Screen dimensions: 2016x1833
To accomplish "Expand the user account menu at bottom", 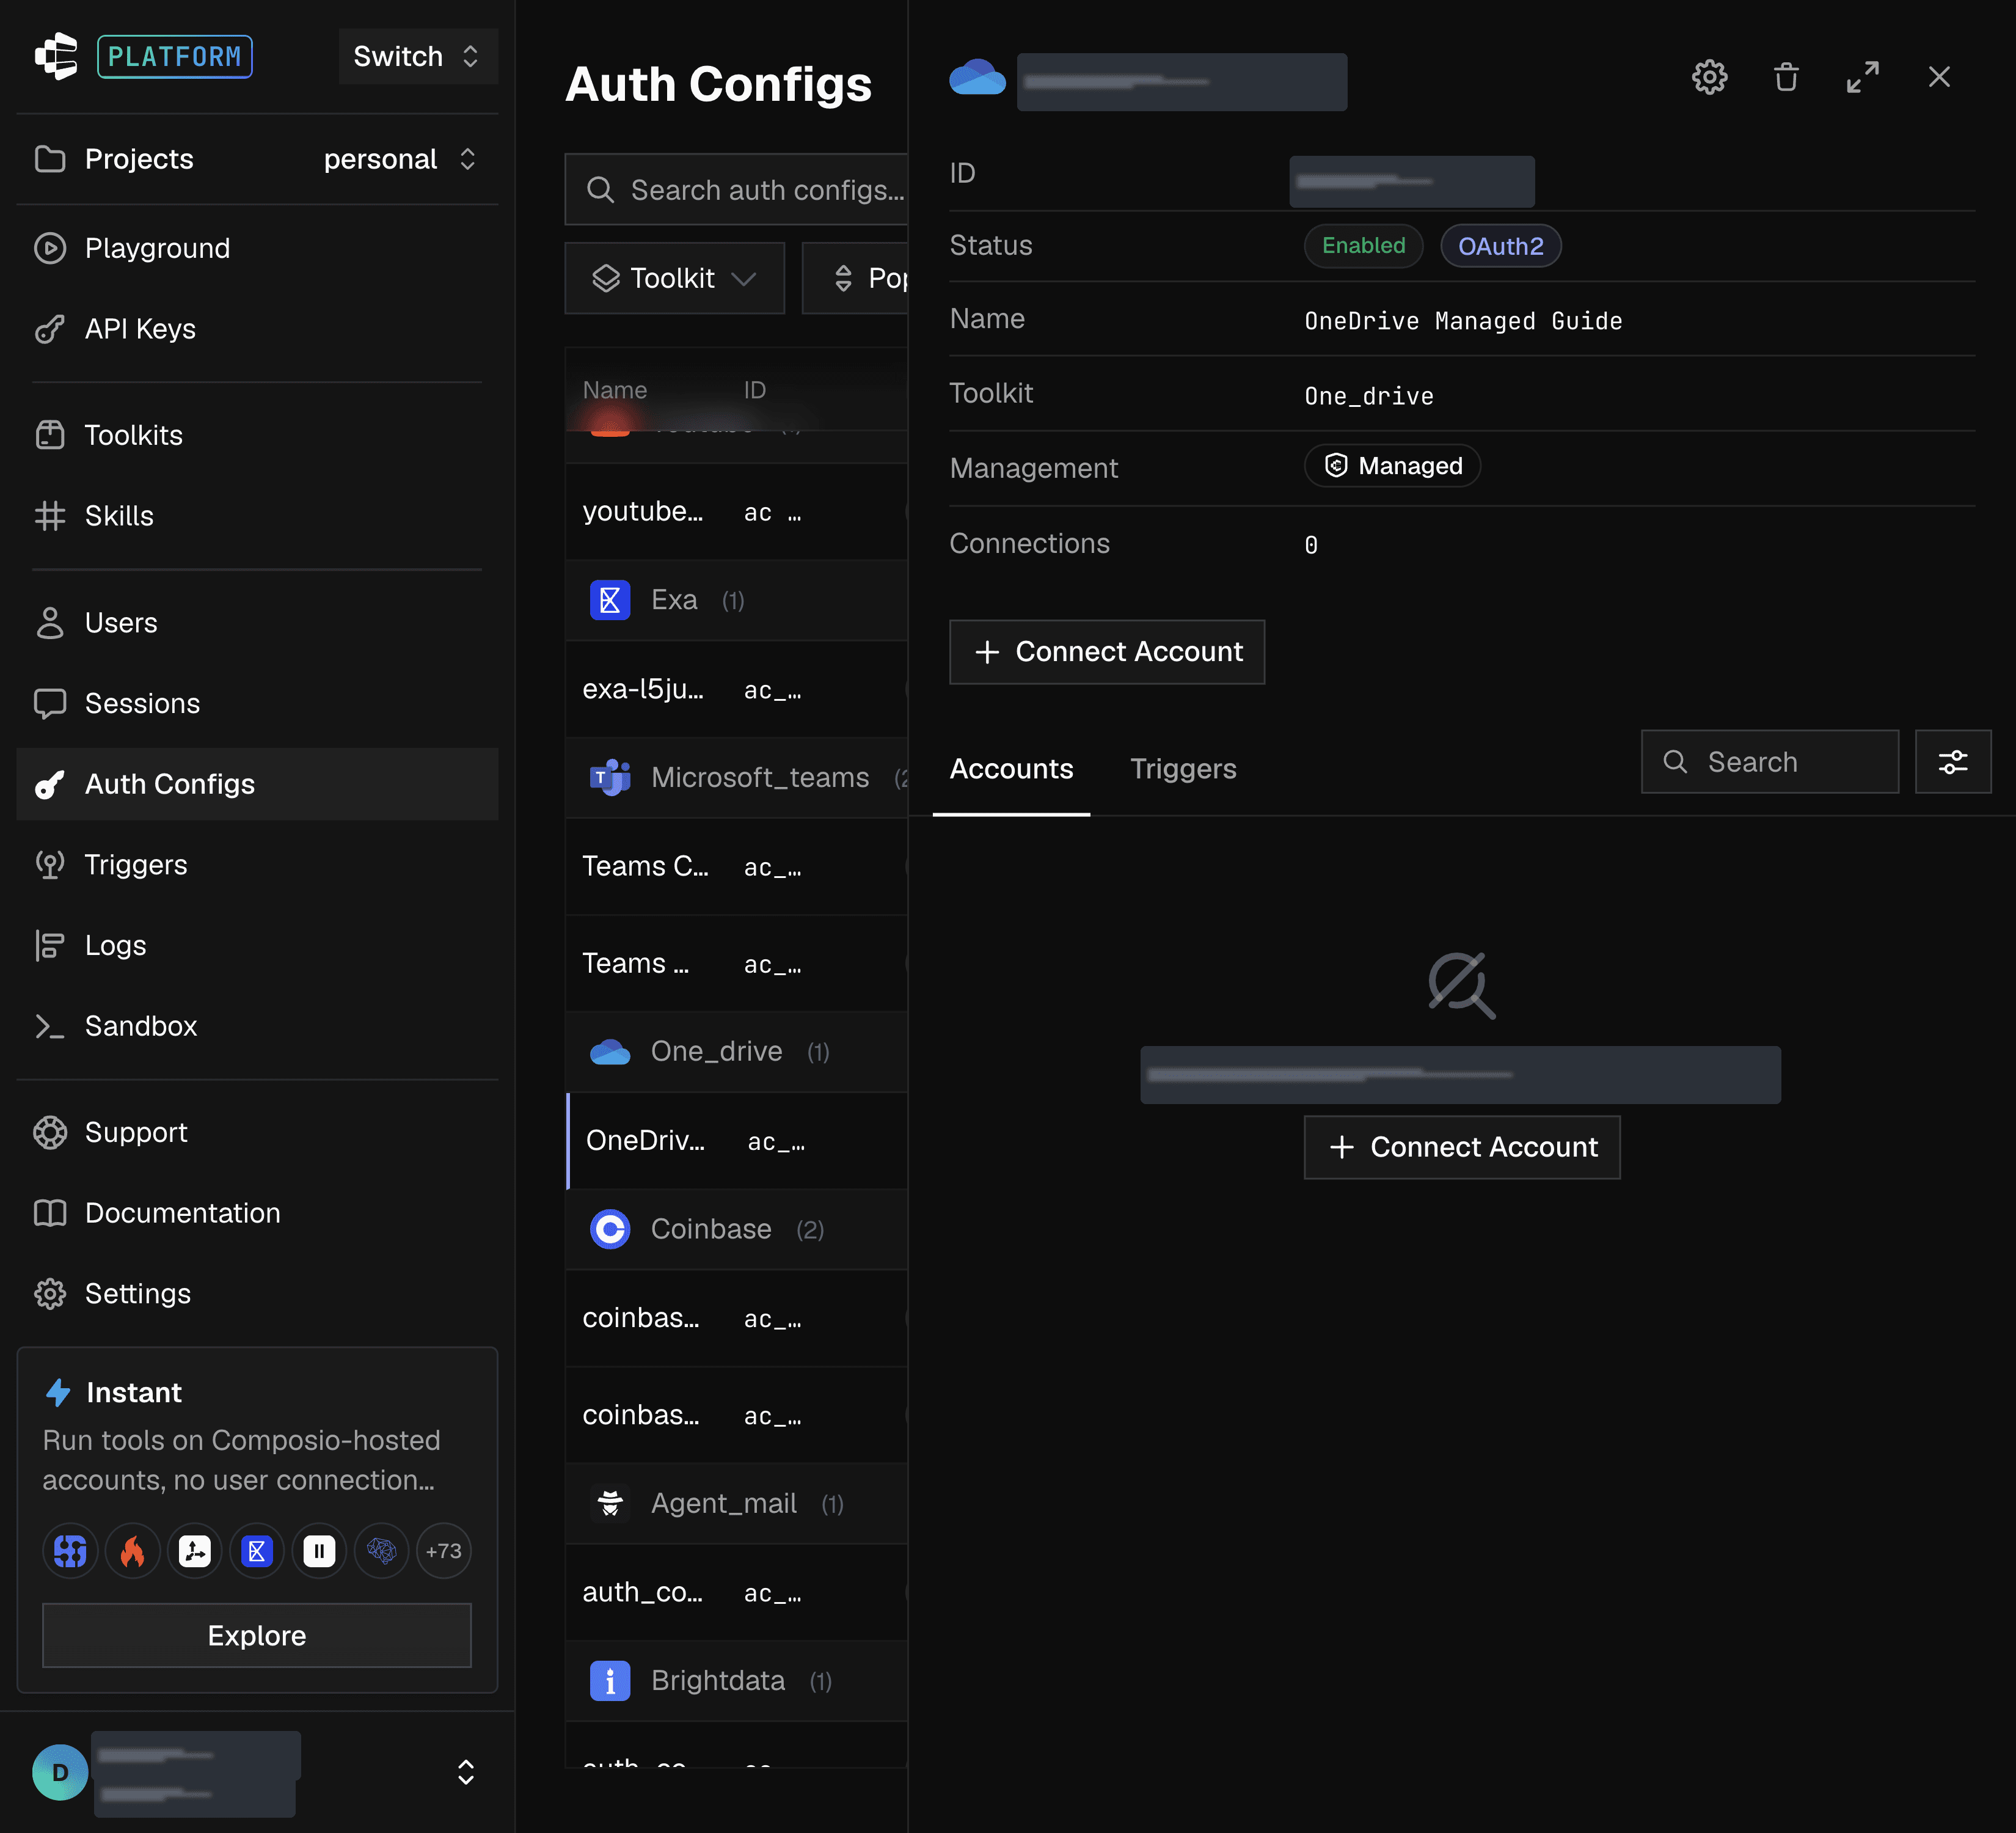I will [465, 1772].
